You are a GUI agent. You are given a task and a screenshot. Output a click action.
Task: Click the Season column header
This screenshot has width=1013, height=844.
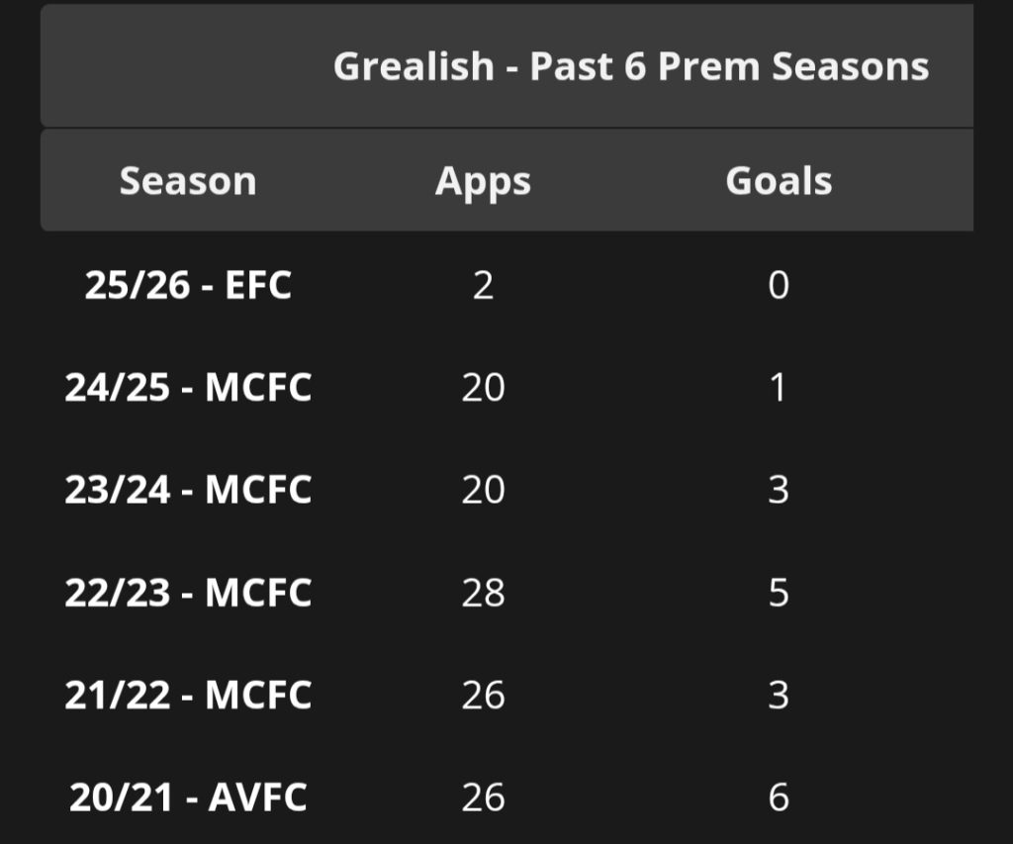[188, 181]
